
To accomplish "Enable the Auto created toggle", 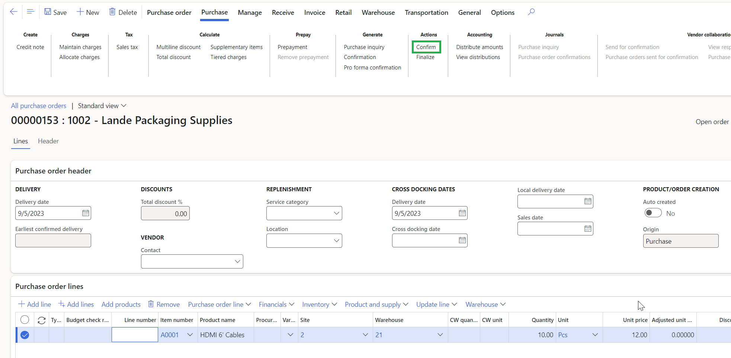I will pyautogui.click(x=653, y=213).
